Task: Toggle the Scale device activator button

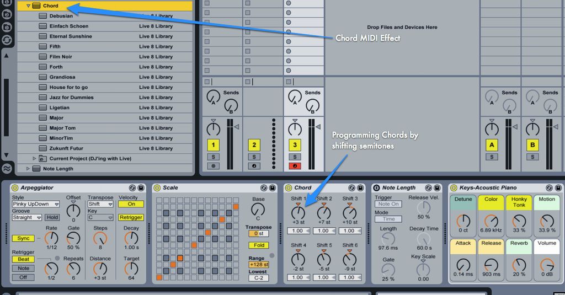Action: [x=157, y=187]
